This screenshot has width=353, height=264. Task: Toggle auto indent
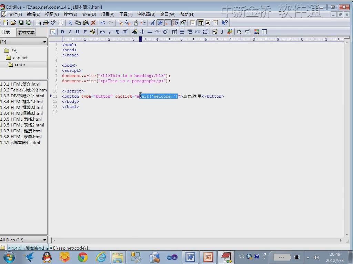coord(168,23)
